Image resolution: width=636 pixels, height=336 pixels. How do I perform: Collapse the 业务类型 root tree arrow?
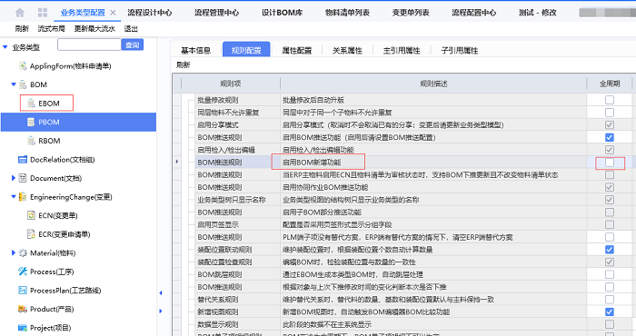[x=5, y=47]
